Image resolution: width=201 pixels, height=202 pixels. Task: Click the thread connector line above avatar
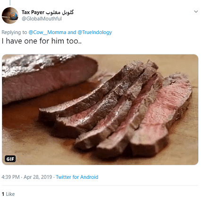coord(10,3)
